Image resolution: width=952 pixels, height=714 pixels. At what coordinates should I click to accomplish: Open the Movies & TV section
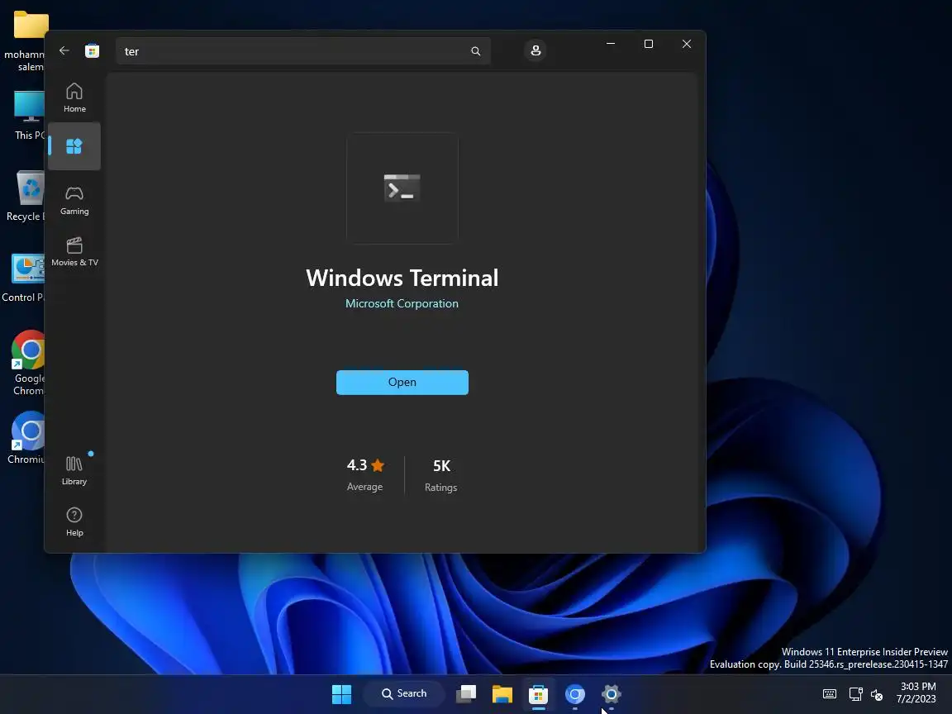click(74, 251)
